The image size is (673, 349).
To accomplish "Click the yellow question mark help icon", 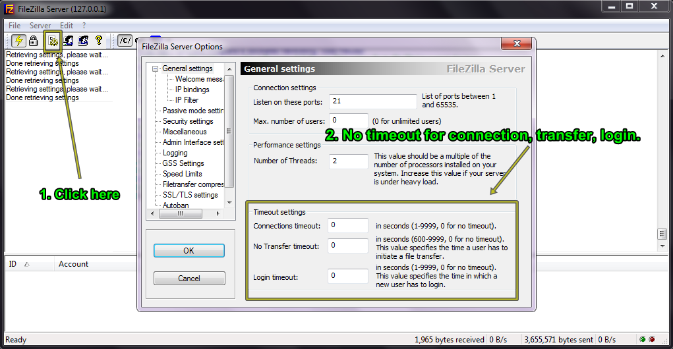I will 99,41.
